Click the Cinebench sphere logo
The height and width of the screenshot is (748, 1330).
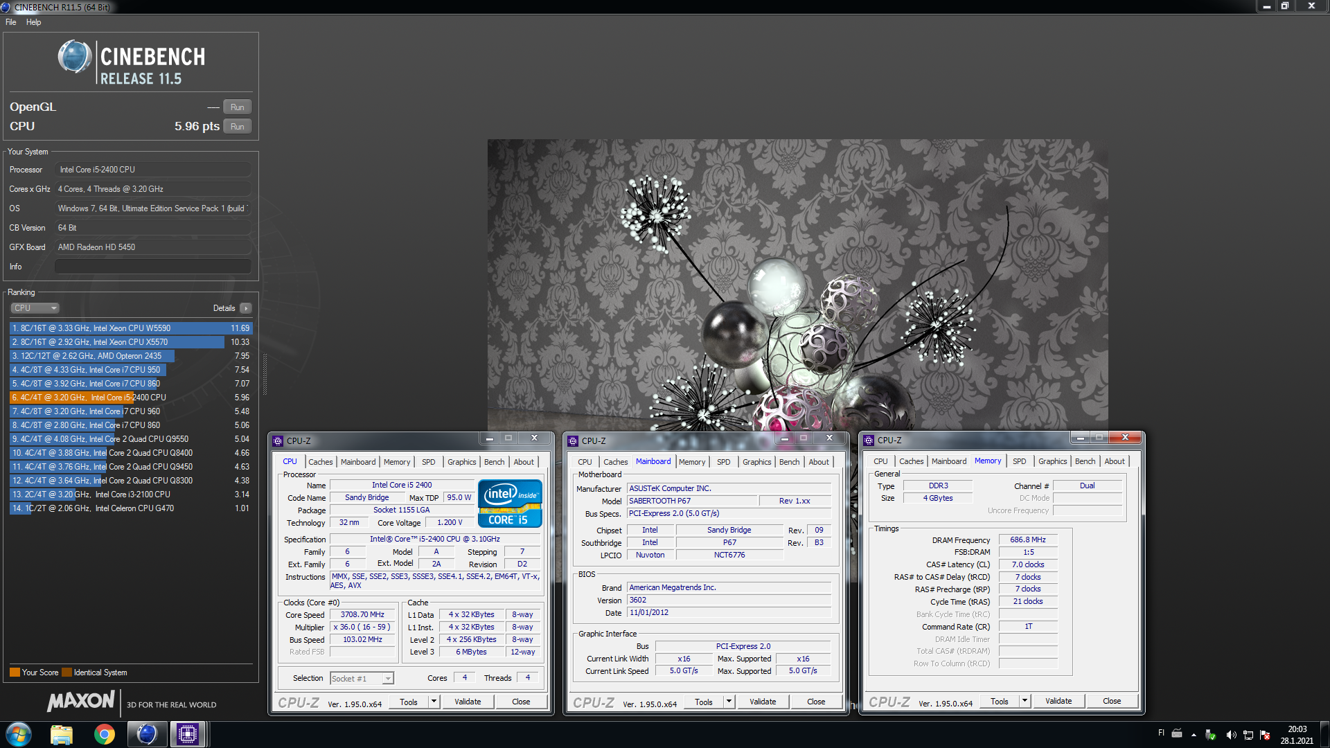[74, 57]
